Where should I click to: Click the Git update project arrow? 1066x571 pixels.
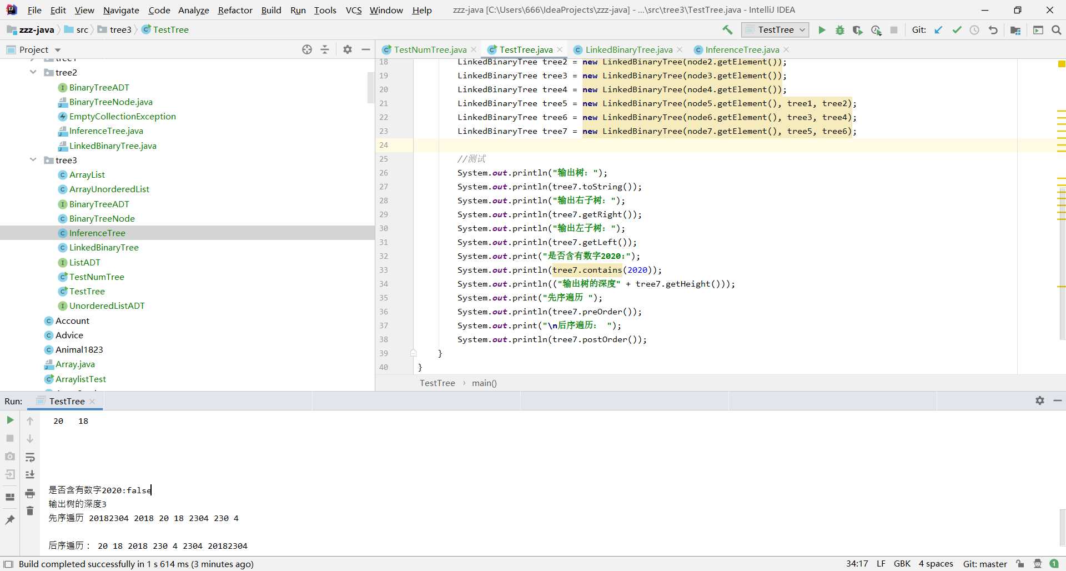(x=938, y=30)
